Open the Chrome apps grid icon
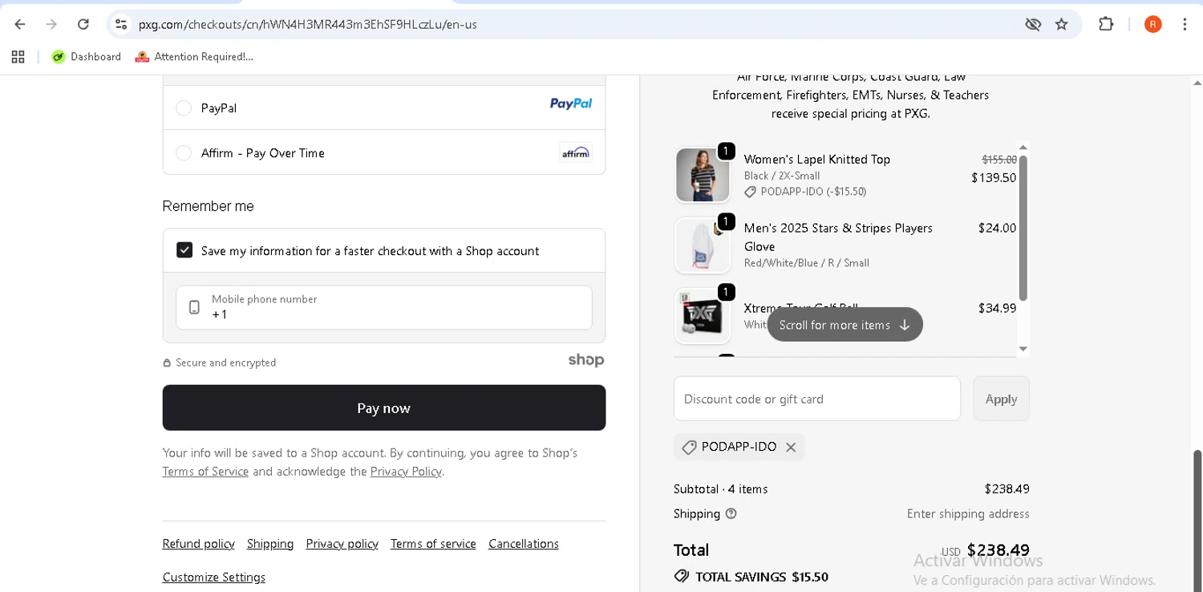Viewport: 1203px width, 592px height. 18,57
